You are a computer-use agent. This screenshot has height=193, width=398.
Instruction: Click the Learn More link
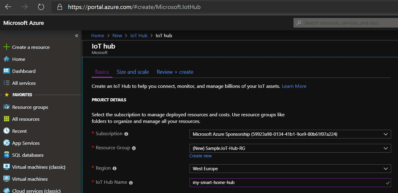pyautogui.click(x=294, y=86)
